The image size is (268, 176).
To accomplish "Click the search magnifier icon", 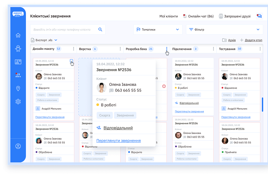I will click(100, 29).
